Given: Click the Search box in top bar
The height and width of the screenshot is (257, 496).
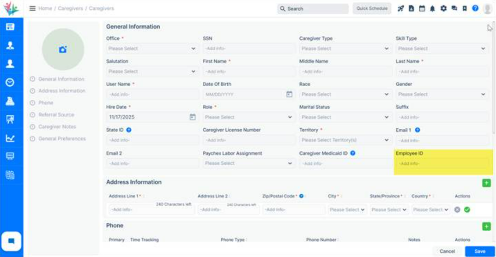Looking at the screenshot, I should click(313, 8).
